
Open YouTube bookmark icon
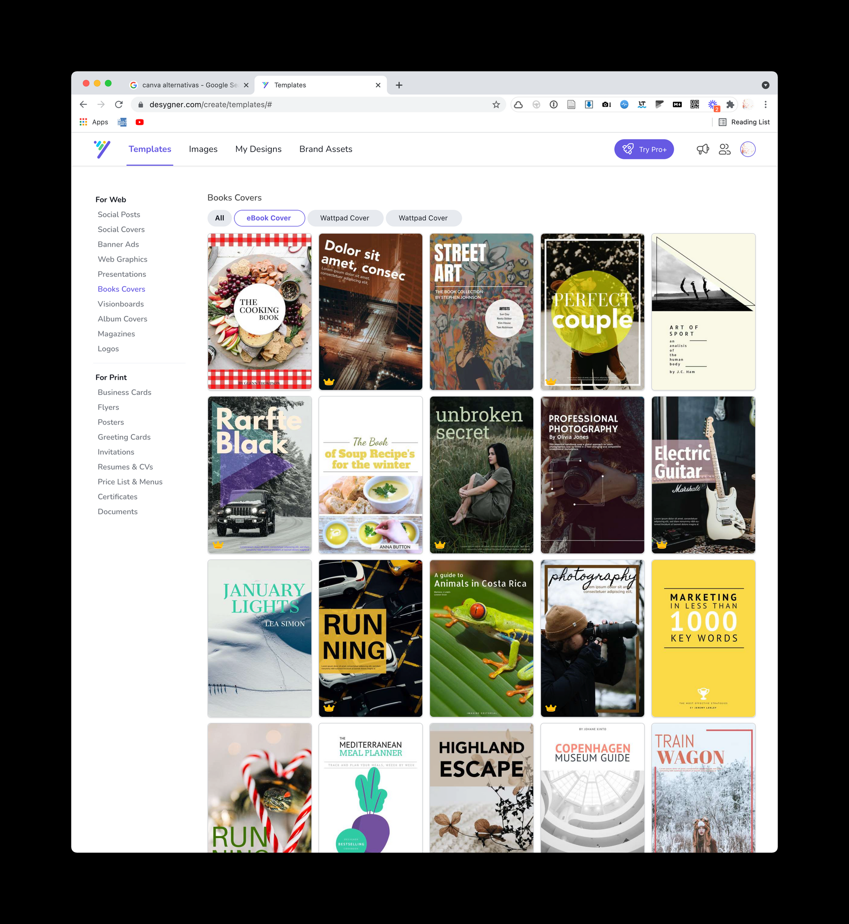(140, 122)
